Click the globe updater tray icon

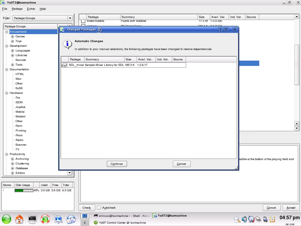click(251, 219)
